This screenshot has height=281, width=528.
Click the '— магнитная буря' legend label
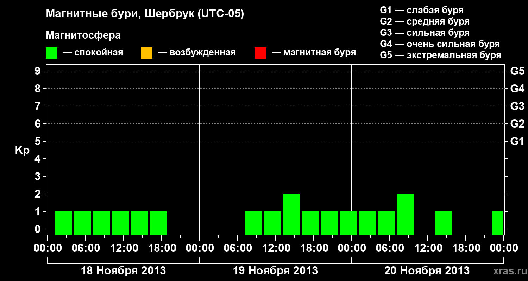pos(314,53)
